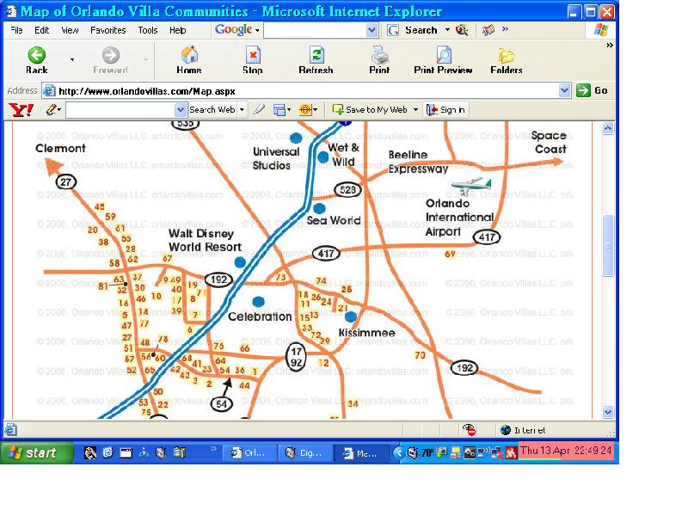Click the 70° weather tray icon

tap(427, 452)
